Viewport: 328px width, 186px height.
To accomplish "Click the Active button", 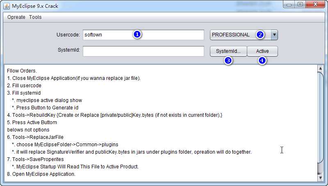I will (262, 51).
